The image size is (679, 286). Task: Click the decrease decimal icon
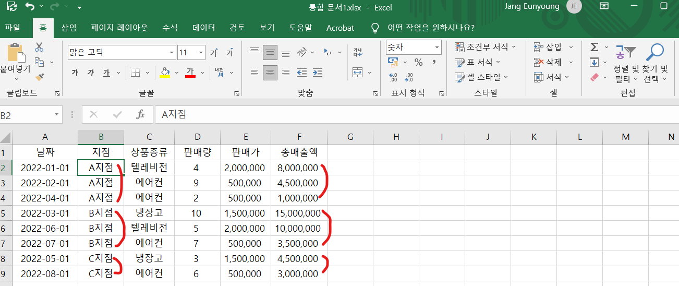point(409,77)
